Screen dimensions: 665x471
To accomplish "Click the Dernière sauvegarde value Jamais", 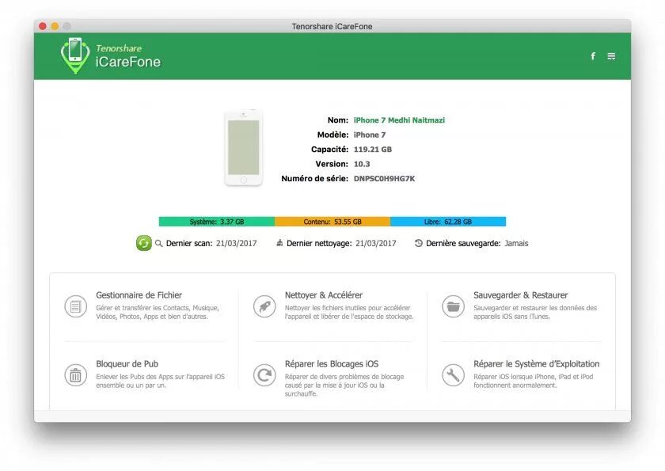I will tap(516, 243).
